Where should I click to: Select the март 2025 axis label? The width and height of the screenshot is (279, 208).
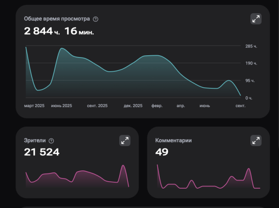pyautogui.click(x=34, y=106)
